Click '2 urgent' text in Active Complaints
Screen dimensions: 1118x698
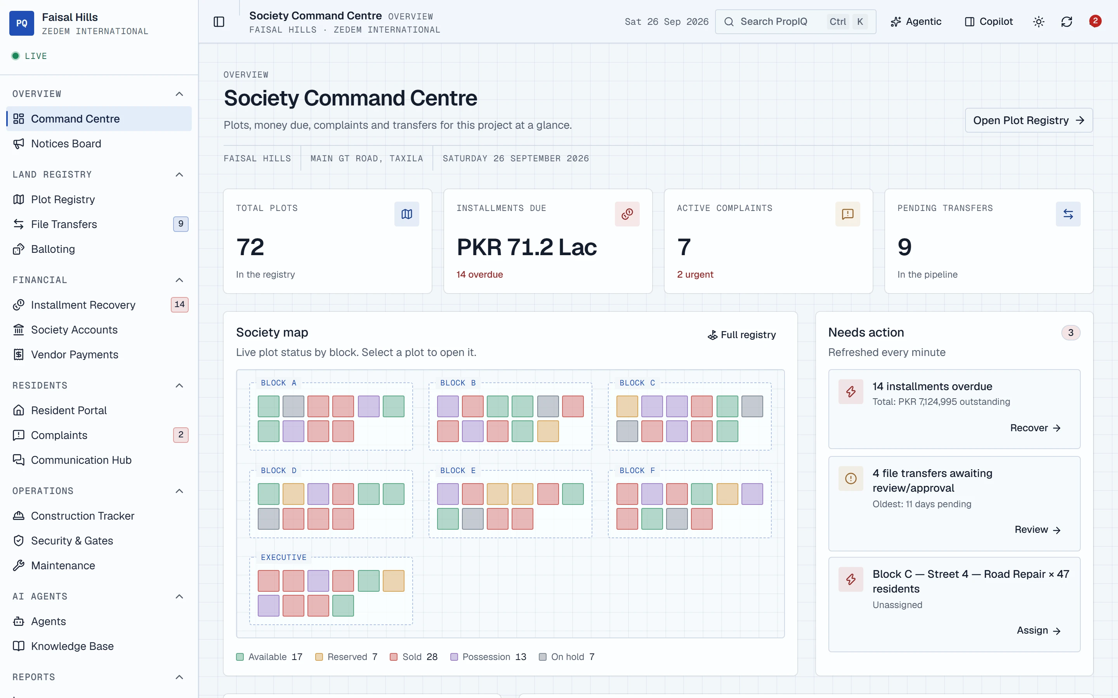pyautogui.click(x=695, y=275)
